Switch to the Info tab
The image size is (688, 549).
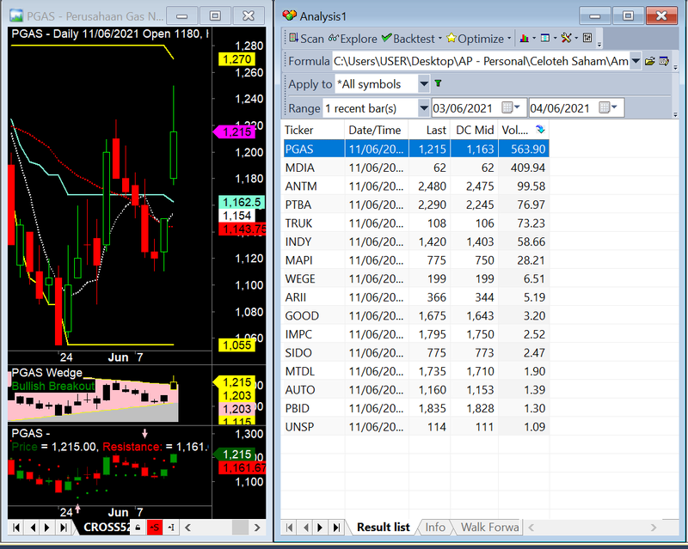pos(435,527)
